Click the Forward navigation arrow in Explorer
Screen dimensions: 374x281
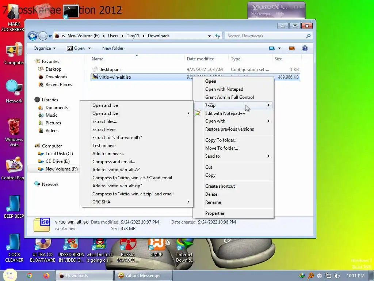point(43,36)
